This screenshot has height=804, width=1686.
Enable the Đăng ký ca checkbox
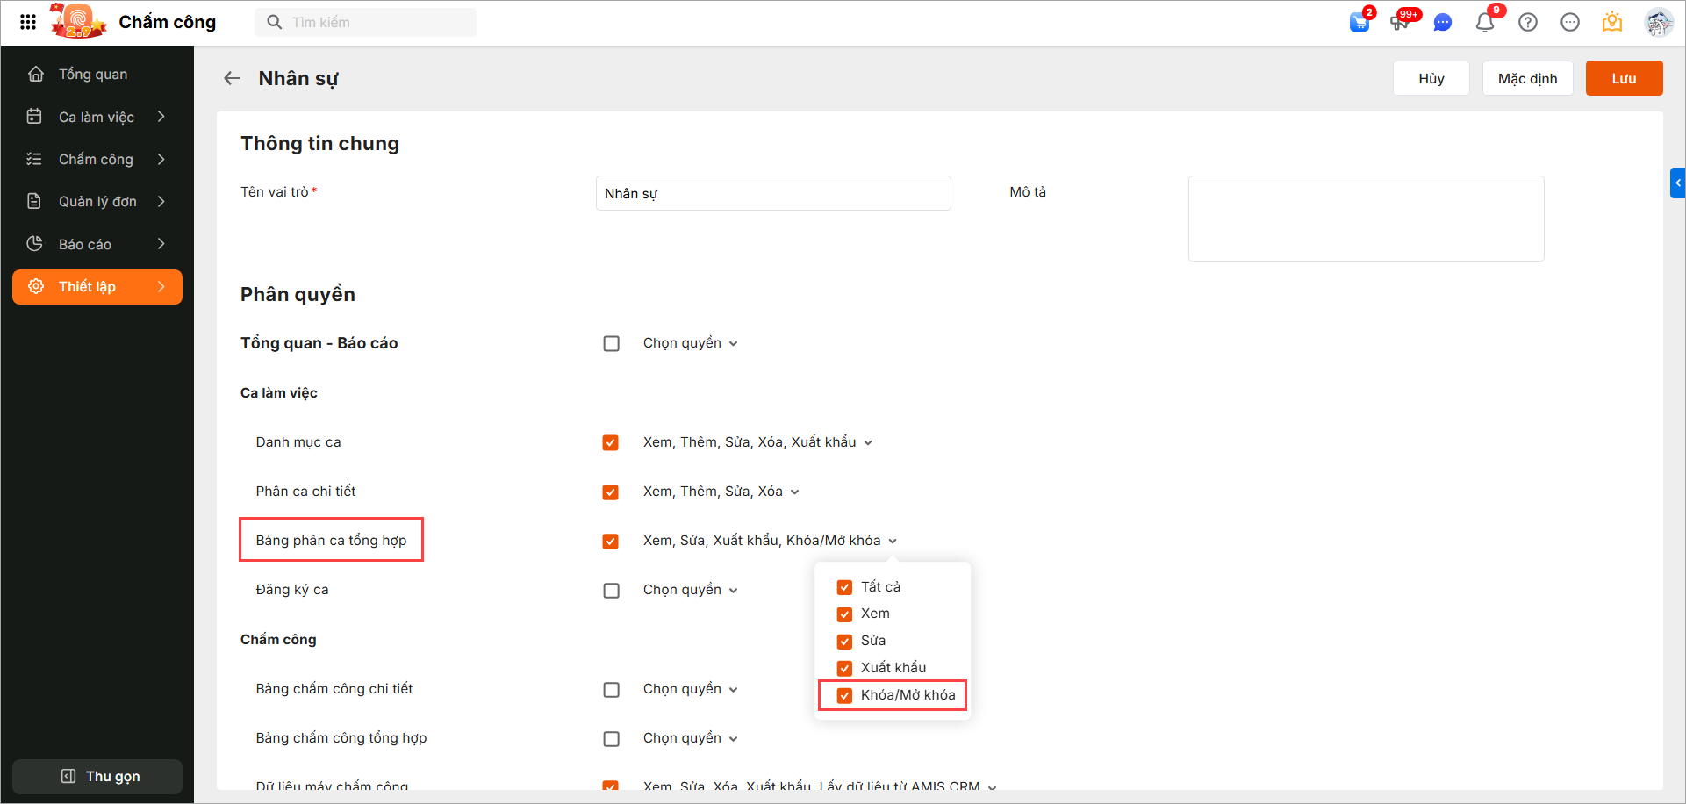tap(612, 591)
